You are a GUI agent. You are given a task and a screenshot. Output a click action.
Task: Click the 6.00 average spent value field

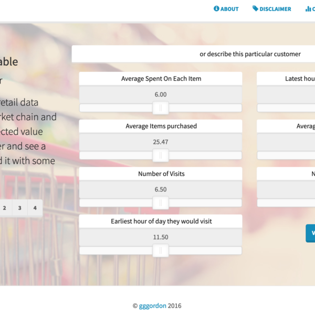pyautogui.click(x=161, y=94)
